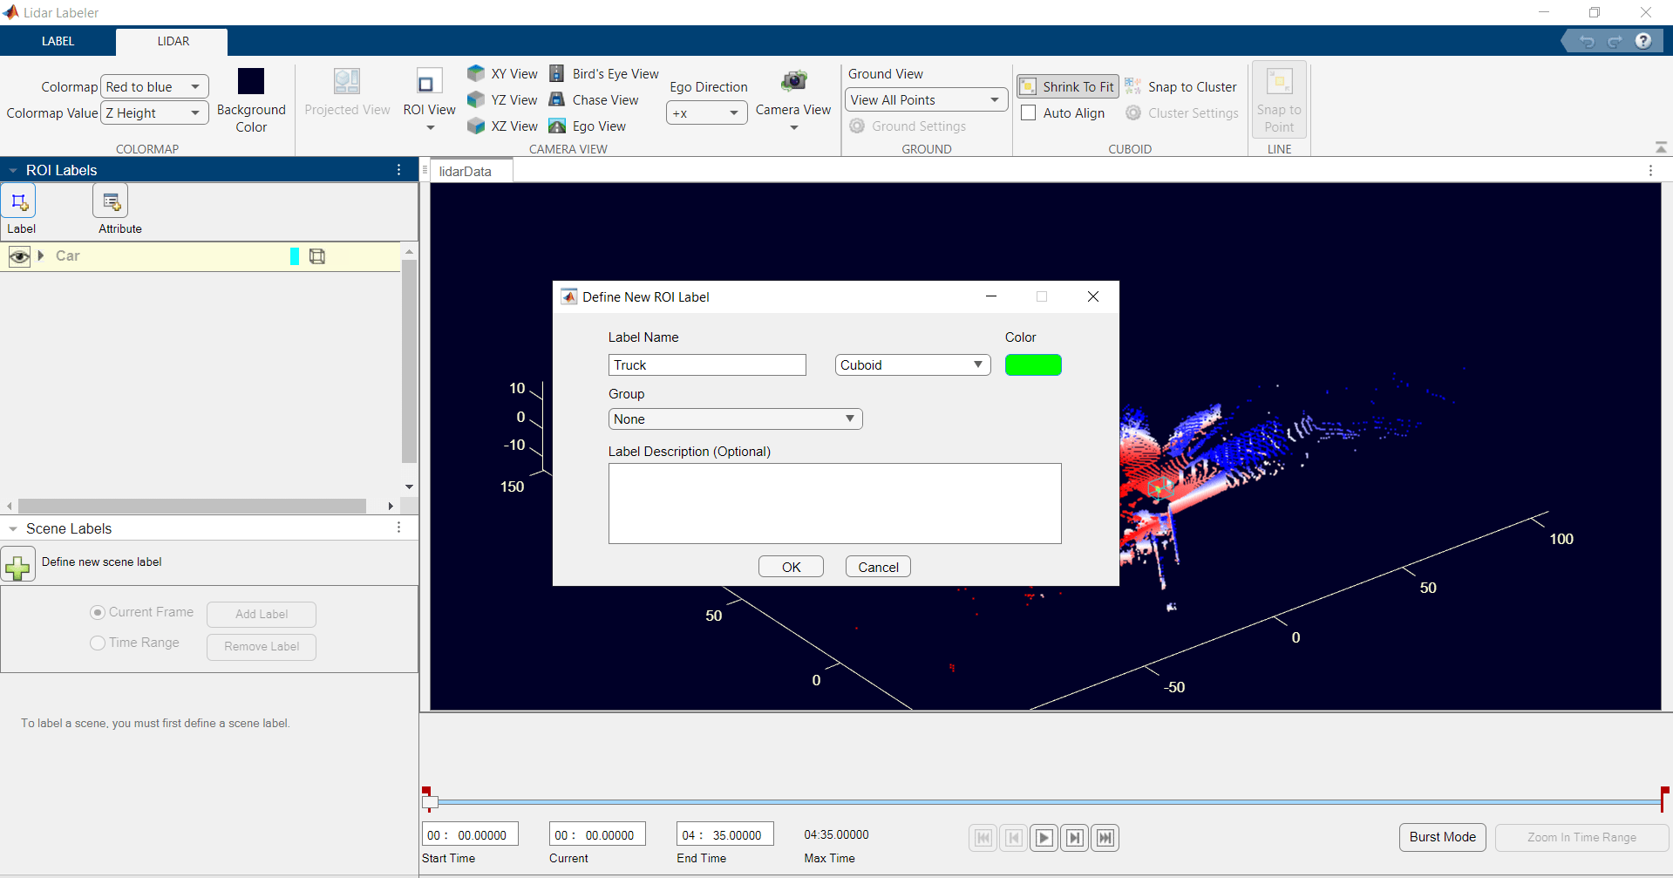Switch to the LABEL tab
The width and height of the screenshot is (1673, 878).
58,41
